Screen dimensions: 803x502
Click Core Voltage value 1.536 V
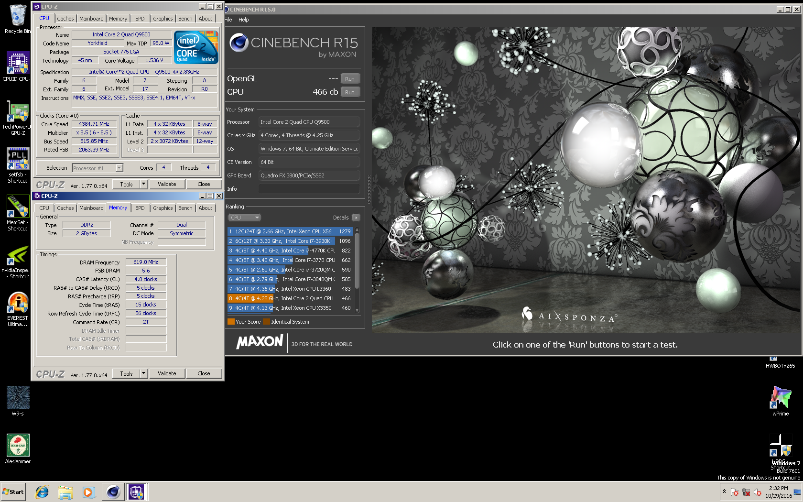154,60
